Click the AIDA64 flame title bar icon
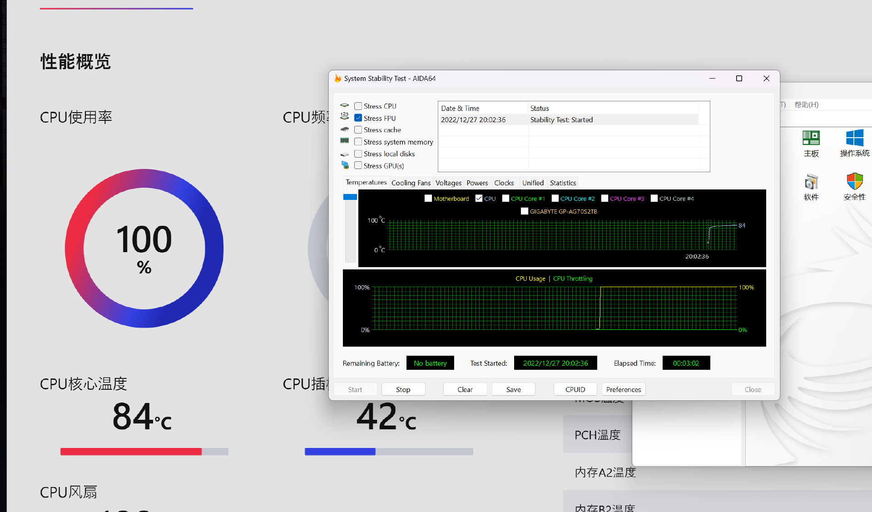 click(x=337, y=79)
